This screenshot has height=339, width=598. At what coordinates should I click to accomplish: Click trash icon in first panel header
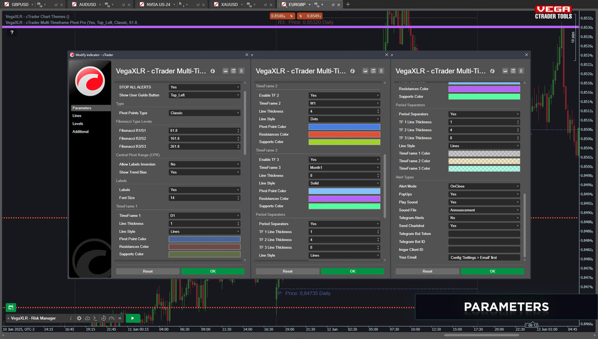241,71
